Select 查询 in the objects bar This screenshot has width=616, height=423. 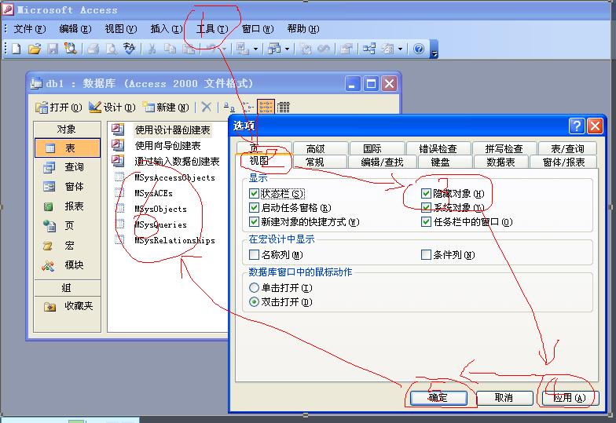(x=68, y=167)
